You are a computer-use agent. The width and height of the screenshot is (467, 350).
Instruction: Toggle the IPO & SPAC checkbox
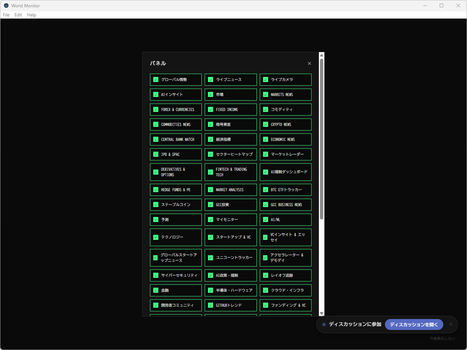(156, 154)
